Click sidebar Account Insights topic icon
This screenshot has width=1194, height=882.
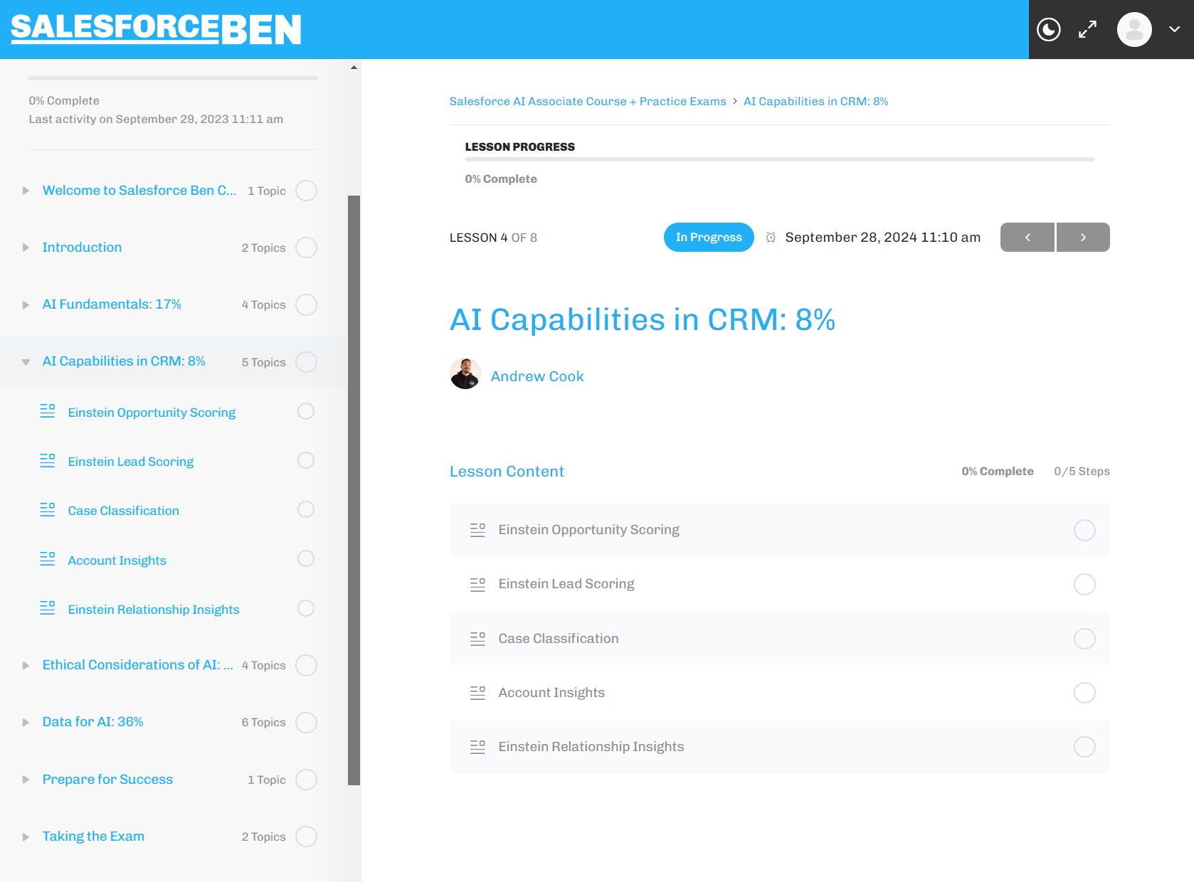click(48, 559)
